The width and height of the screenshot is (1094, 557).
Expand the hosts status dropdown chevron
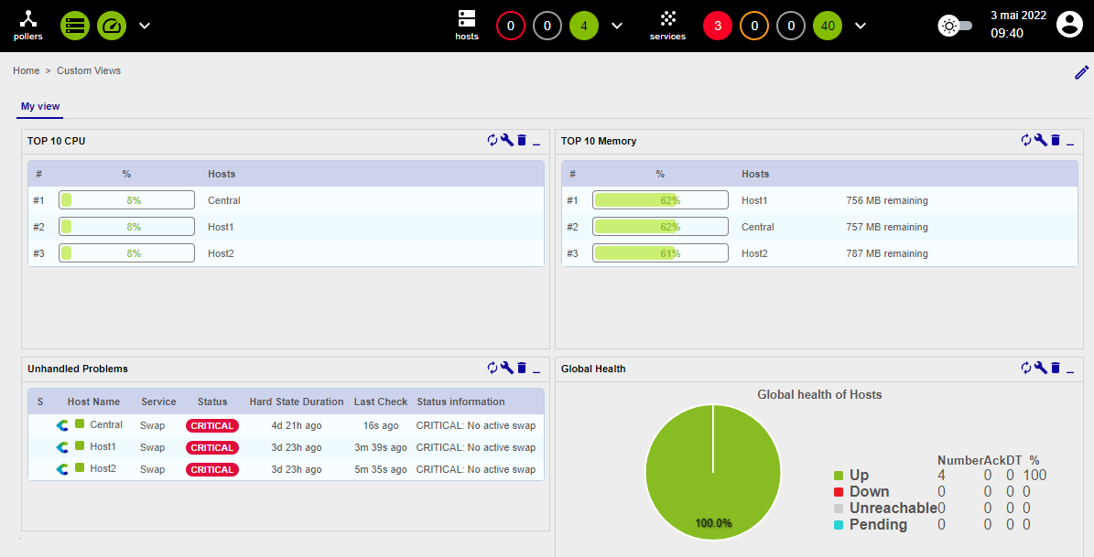coord(617,26)
